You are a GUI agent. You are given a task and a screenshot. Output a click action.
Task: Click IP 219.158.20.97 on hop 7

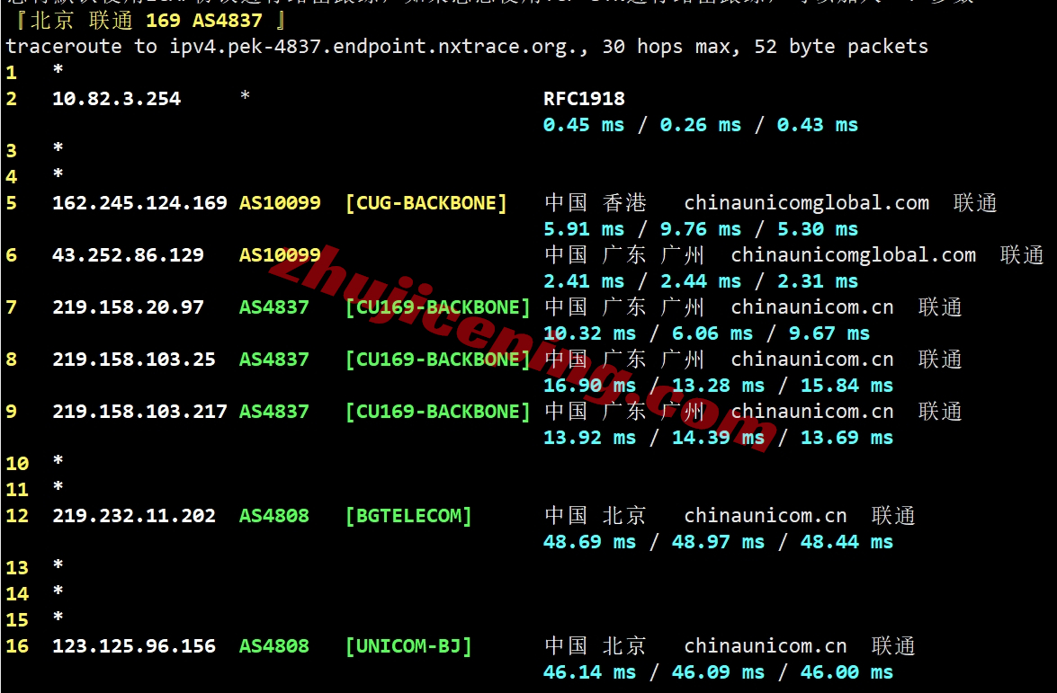(128, 307)
